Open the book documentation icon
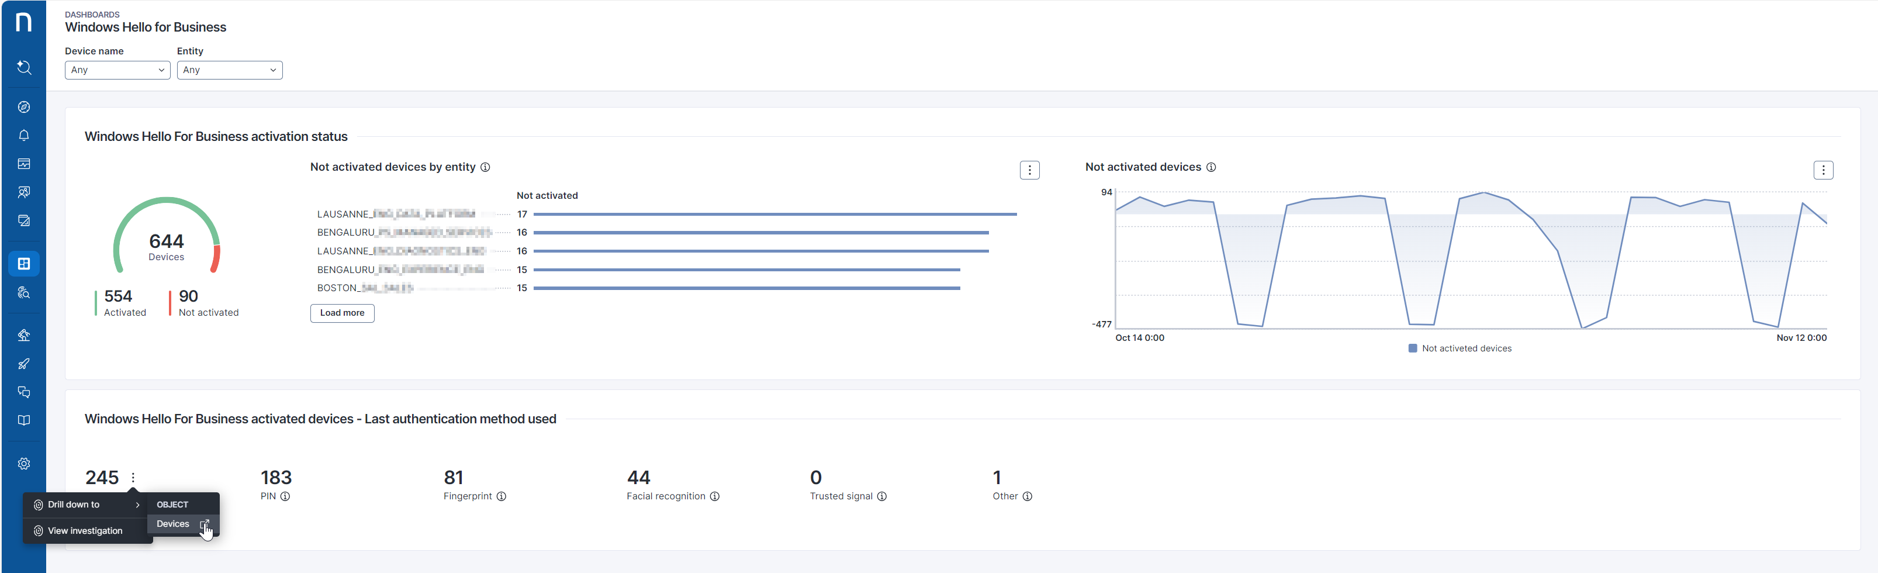Image resolution: width=1878 pixels, height=573 pixels. click(x=24, y=420)
